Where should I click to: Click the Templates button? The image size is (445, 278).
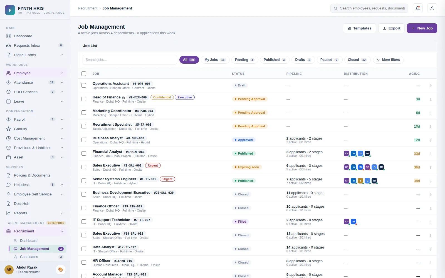(x=359, y=28)
